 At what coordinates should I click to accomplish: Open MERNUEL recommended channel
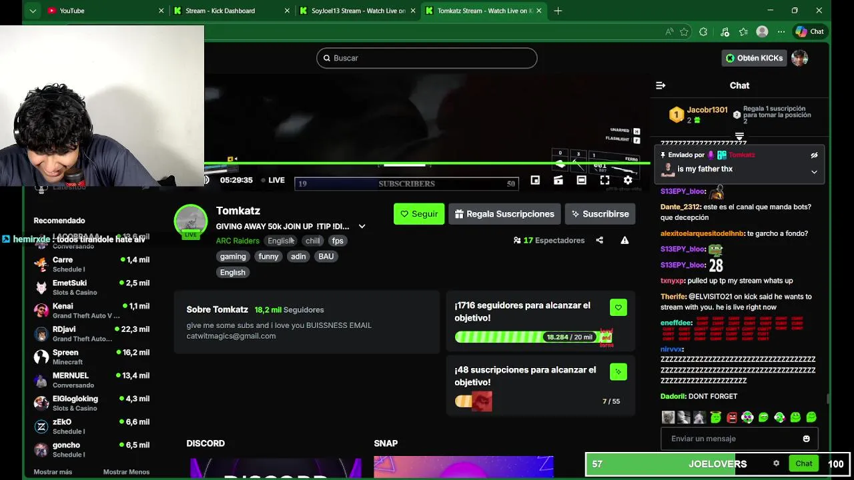pyautogui.click(x=91, y=380)
